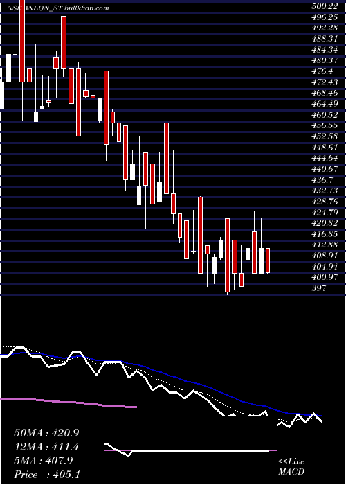Click the 408.91 price level label
346x485 pixels.
[325, 256]
